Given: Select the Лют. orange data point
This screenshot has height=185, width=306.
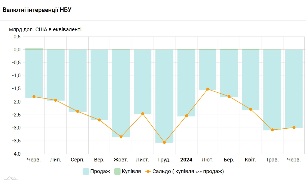Looking at the screenshot, I should pos(208,89).
